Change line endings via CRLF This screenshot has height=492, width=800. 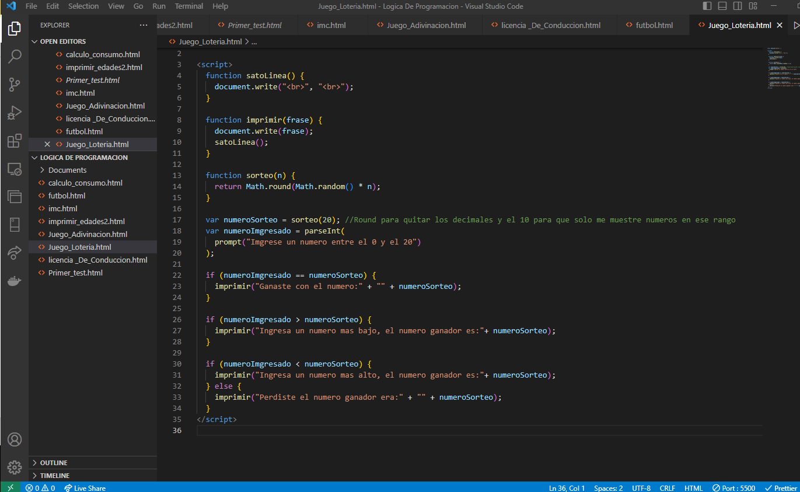[668, 488]
